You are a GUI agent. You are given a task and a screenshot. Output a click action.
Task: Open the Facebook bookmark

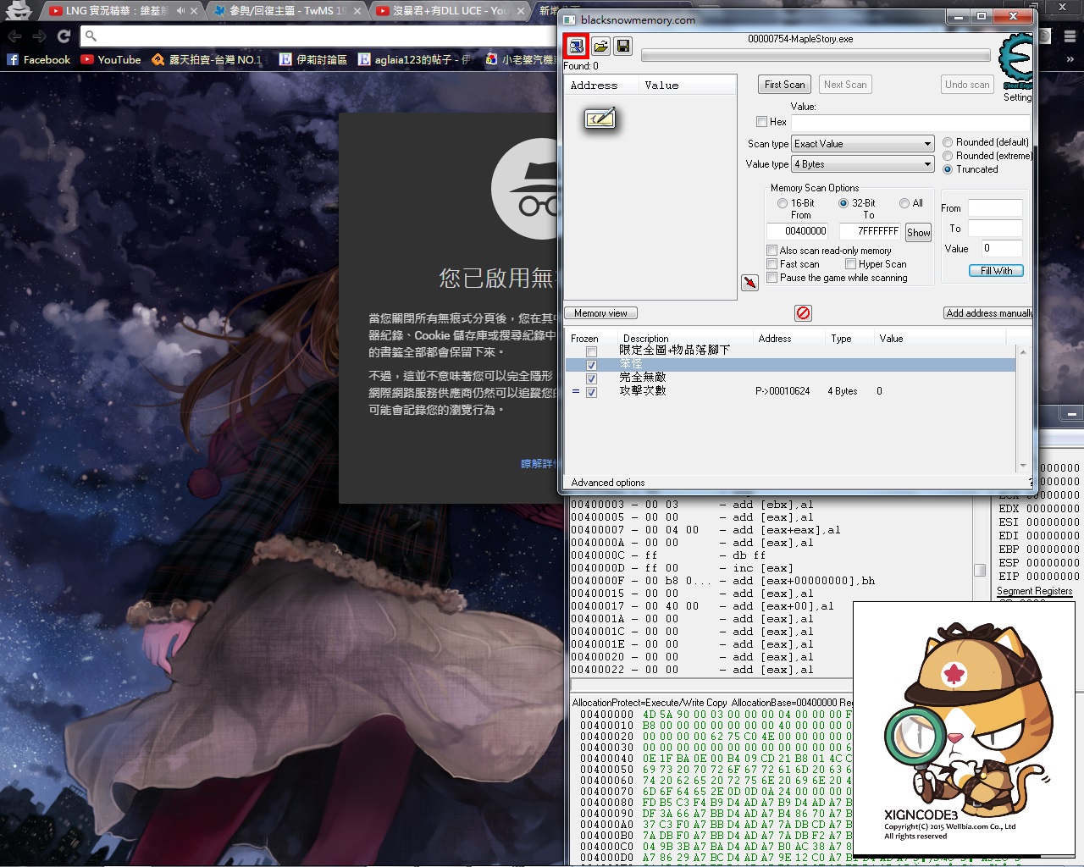(39, 59)
